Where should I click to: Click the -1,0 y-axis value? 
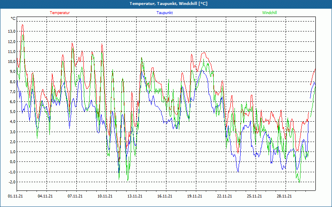(12, 172)
